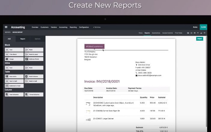The height and width of the screenshot is (132, 211).
Task: Click the Edit Menu link
Action: 97,27
